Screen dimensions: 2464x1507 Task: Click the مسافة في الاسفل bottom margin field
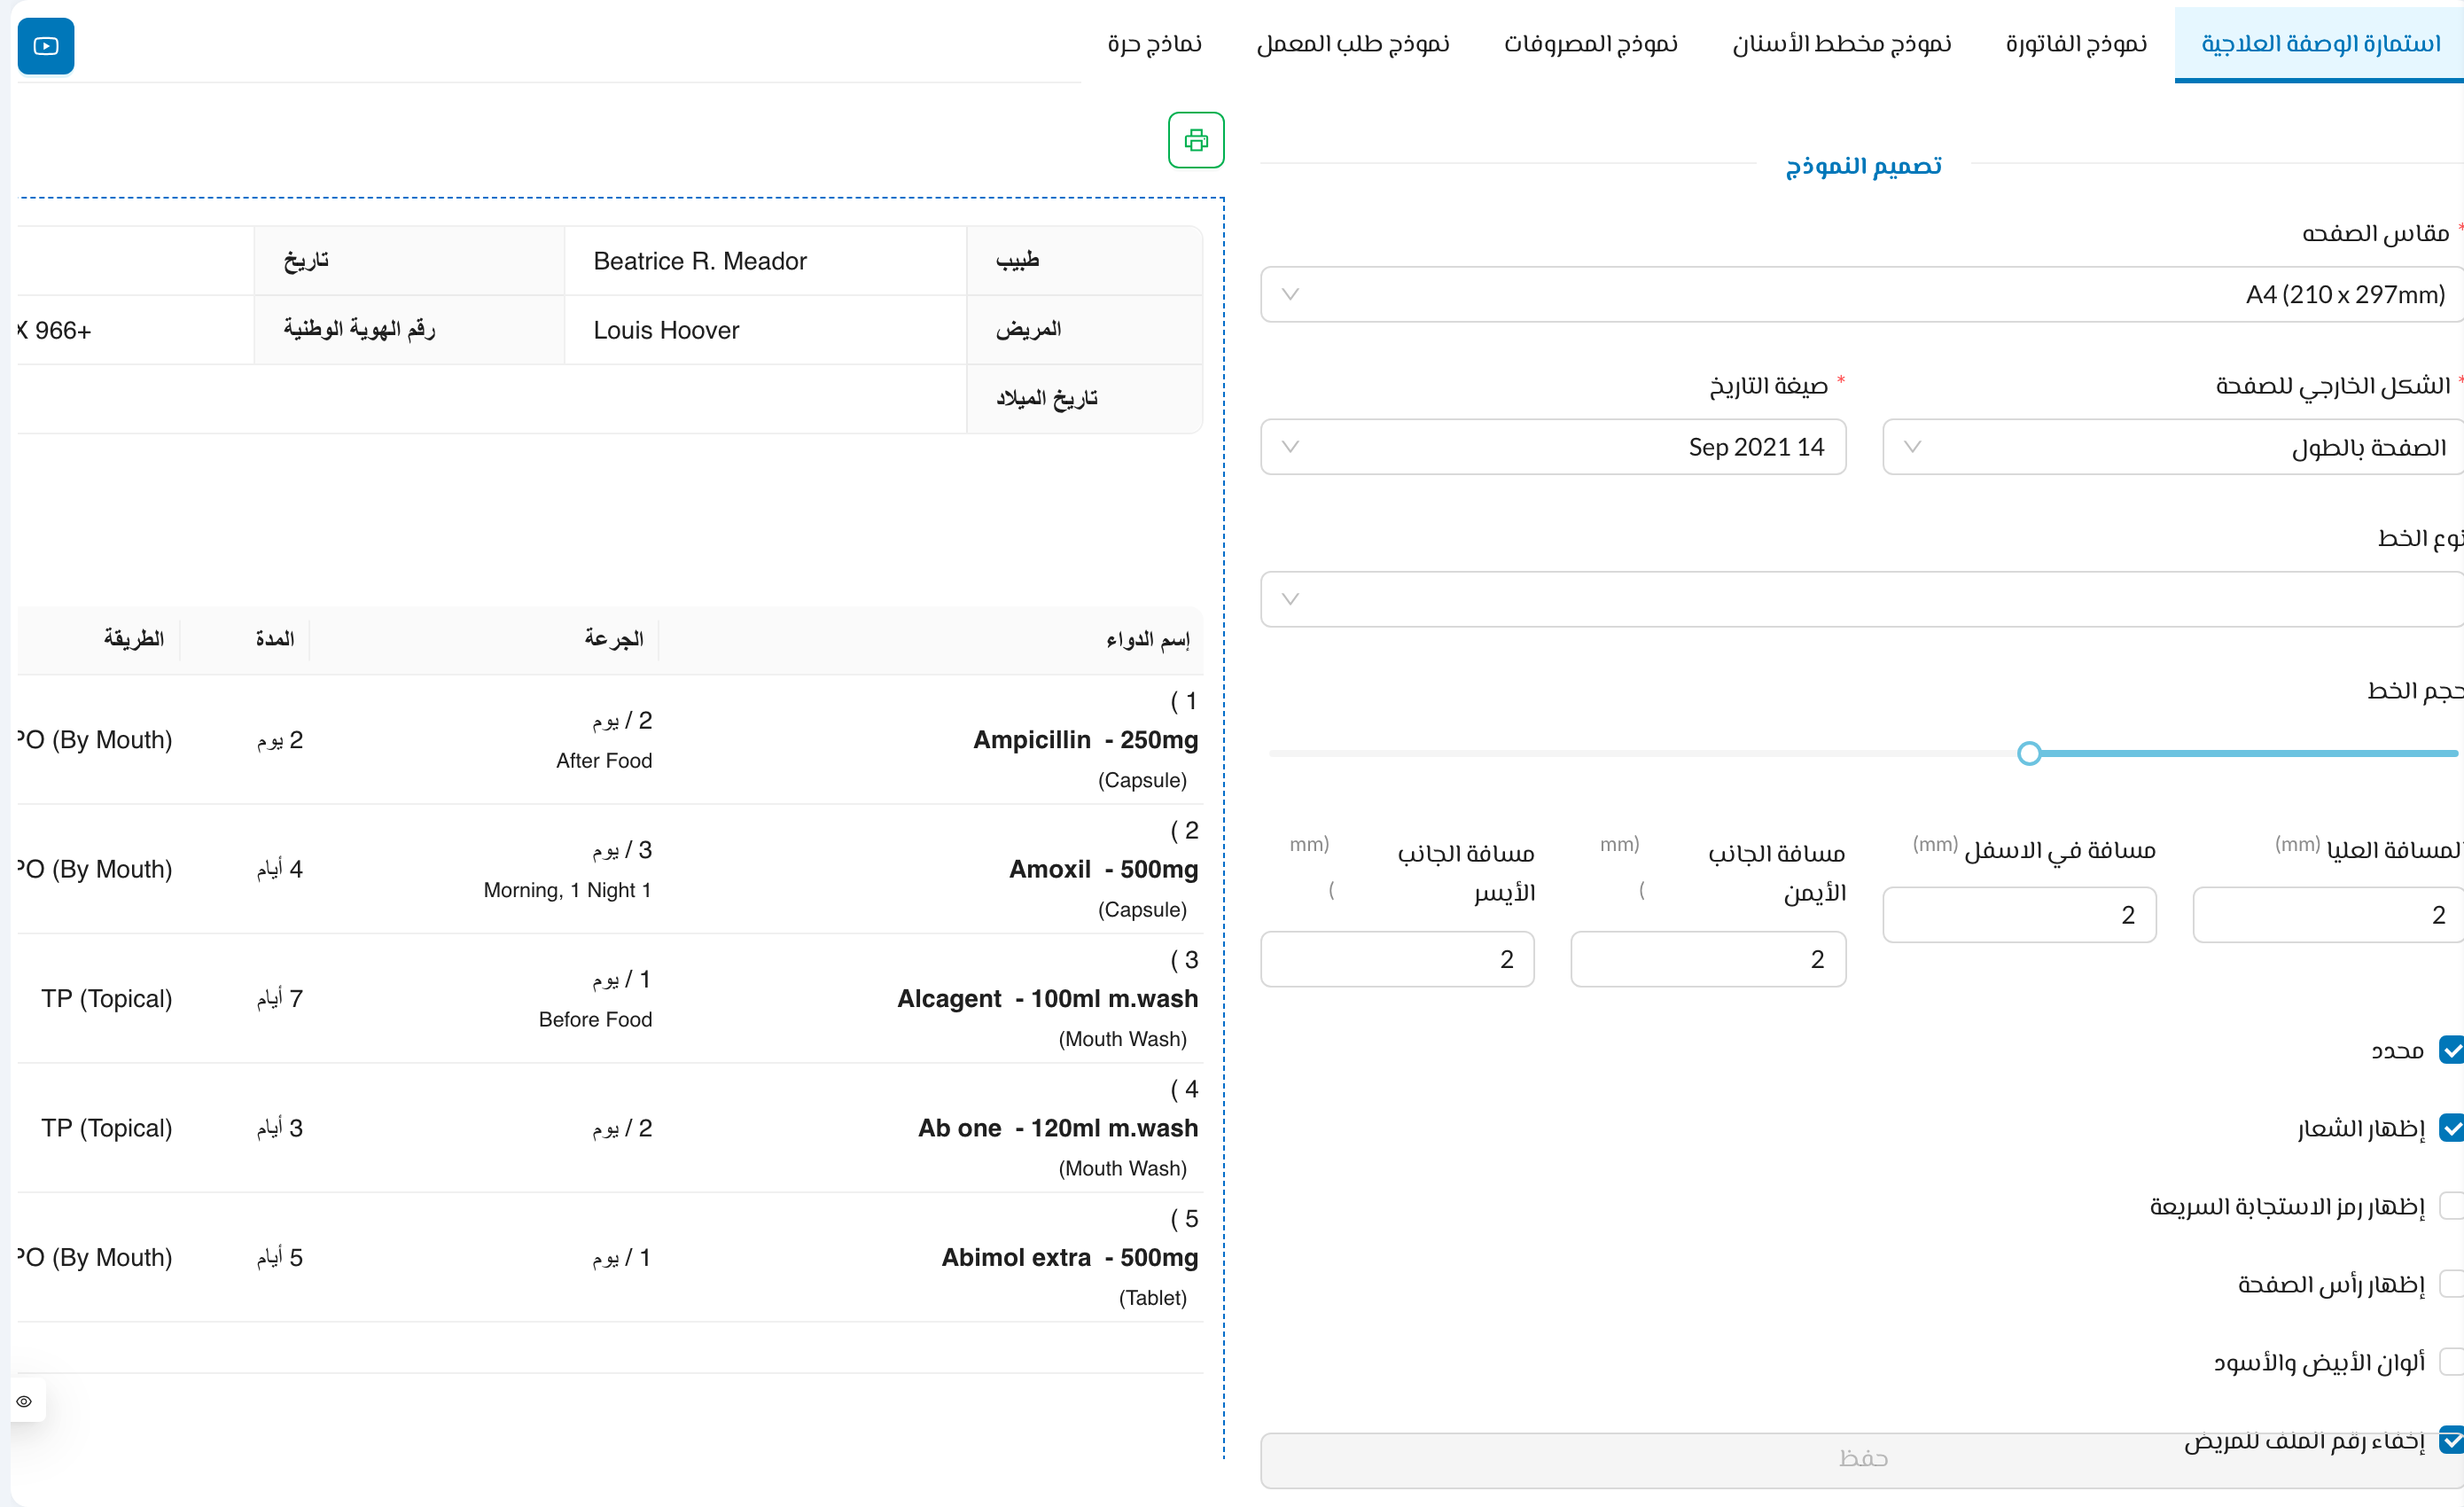pos(2019,915)
